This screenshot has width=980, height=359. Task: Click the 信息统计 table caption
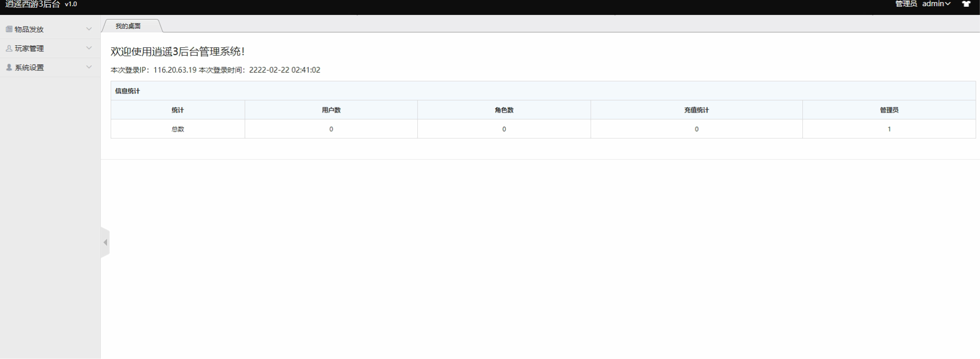point(128,91)
